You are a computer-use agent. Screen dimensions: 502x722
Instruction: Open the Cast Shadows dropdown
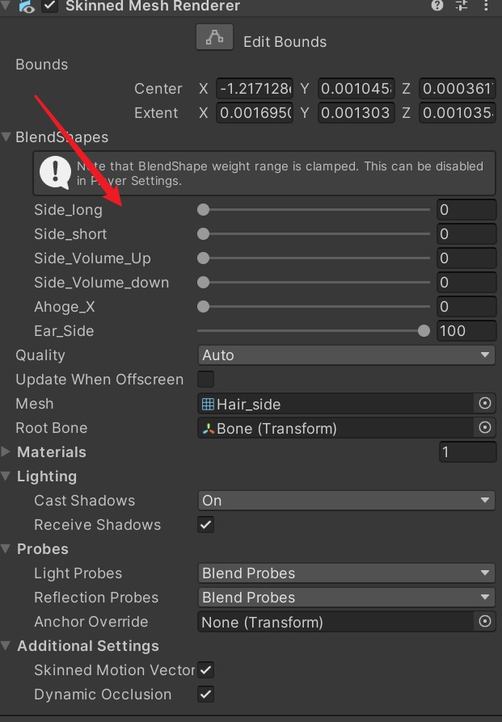[346, 501]
